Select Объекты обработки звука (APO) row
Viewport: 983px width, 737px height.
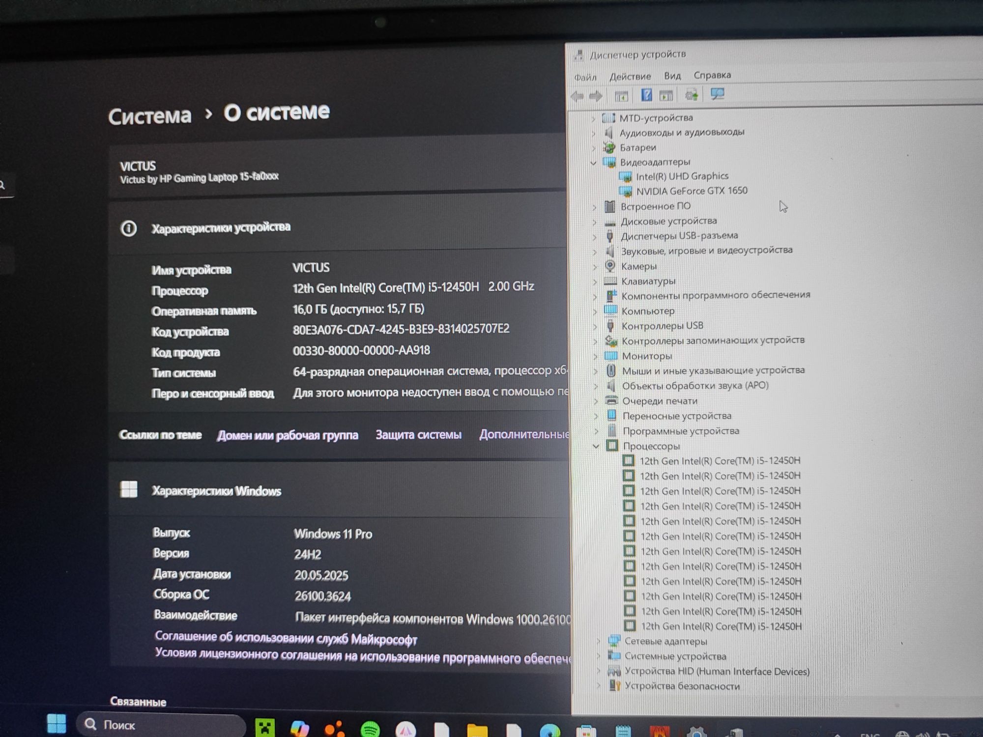(x=695, y=386)
